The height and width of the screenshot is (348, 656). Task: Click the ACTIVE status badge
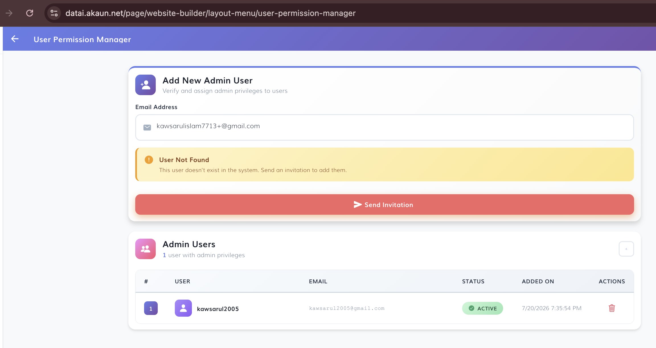pos(482,308)
